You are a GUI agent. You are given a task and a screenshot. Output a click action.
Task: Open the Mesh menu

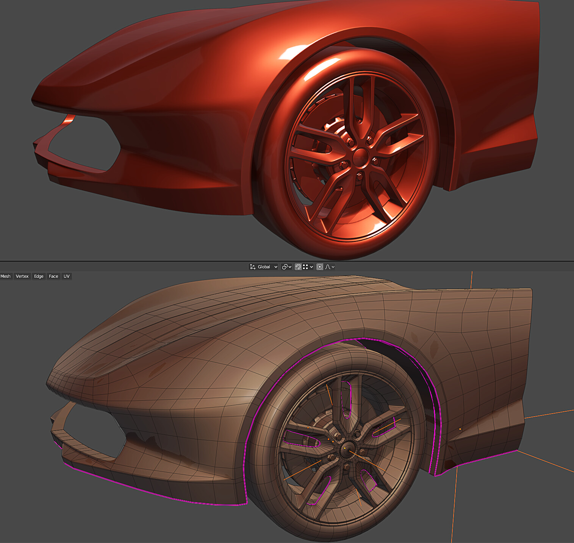(6, 276)
